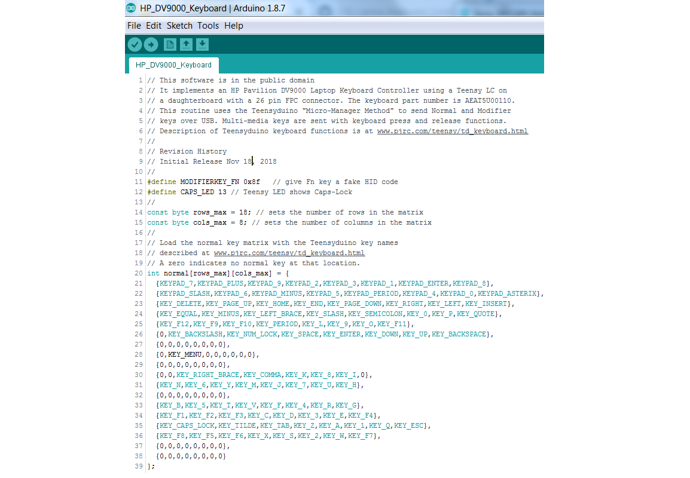Select the HP_DV9000_Keyboard tab
The height and width of the screenshot is (478, 690).
coord(173,65)
